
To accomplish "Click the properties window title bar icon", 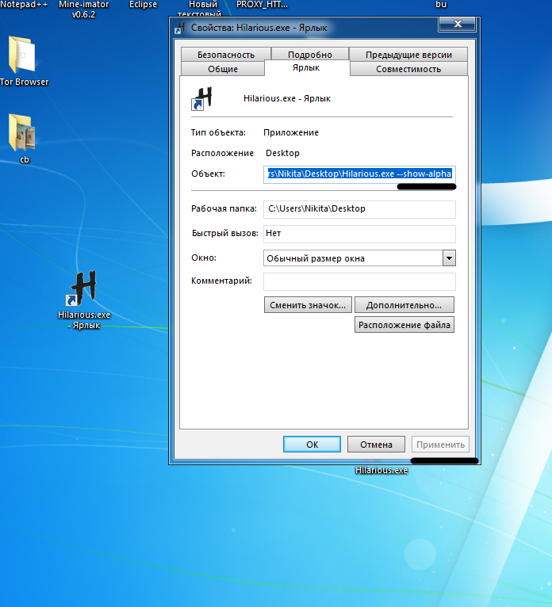I will [x=181, y=28].
